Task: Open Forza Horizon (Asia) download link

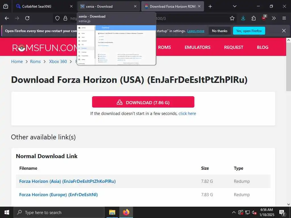Action: pyautogui.click(x=67, y=181)
